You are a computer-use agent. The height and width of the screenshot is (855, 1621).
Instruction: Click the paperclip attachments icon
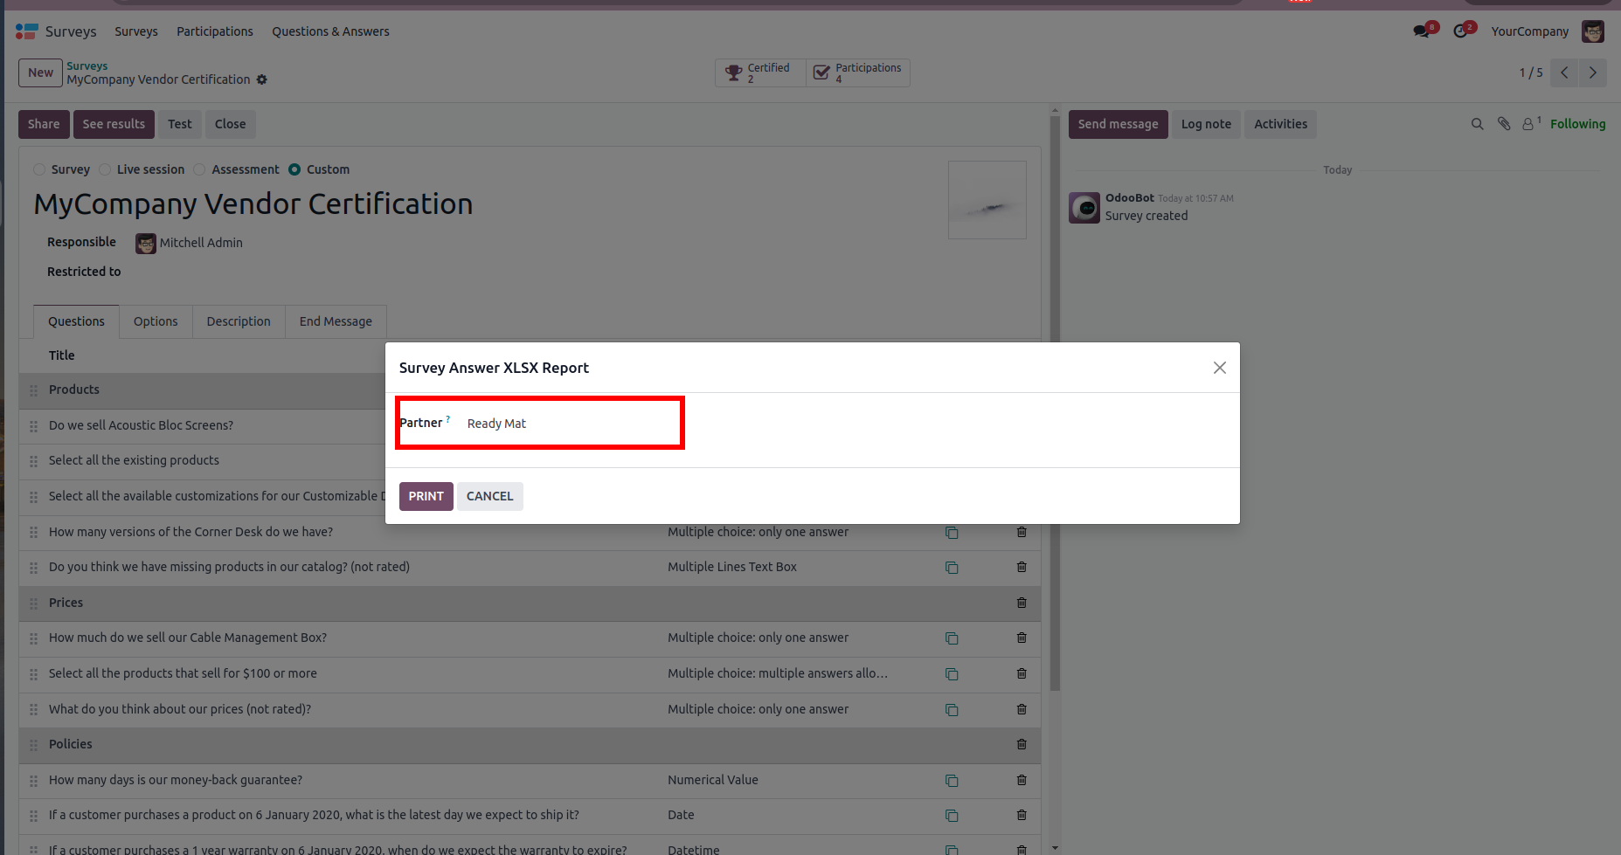coord(1504,124)
